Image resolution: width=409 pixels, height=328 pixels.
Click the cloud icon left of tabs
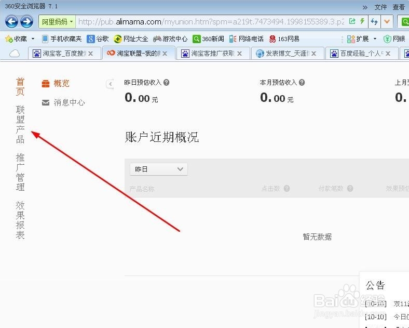tap(15, 53)
